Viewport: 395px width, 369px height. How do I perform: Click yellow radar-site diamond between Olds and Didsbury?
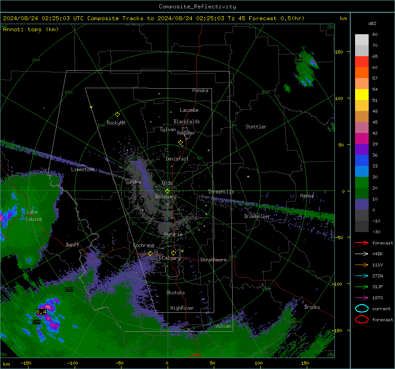click(167, 191)
